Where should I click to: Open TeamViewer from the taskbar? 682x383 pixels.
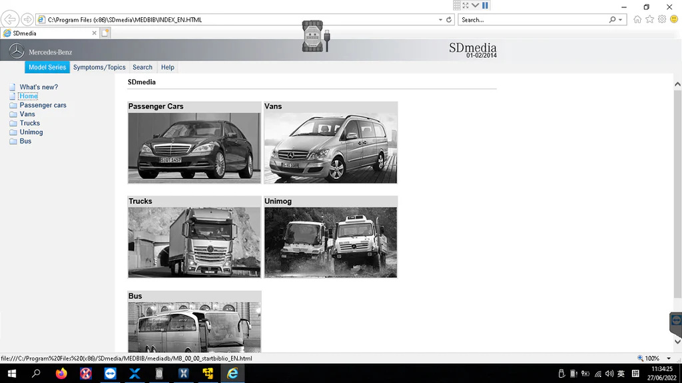click(x=111, y=374)
